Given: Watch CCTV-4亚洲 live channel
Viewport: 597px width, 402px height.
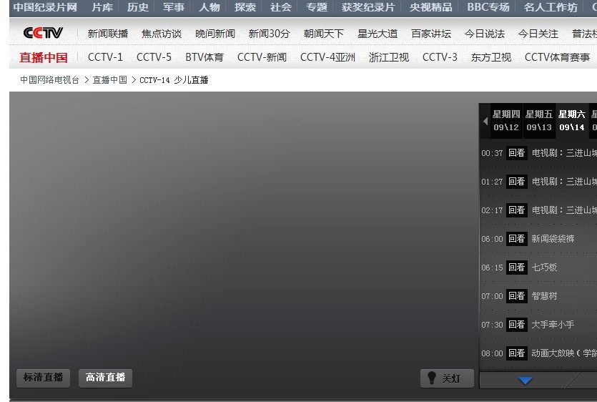Looking at the screenshot, I should [328, 57].
